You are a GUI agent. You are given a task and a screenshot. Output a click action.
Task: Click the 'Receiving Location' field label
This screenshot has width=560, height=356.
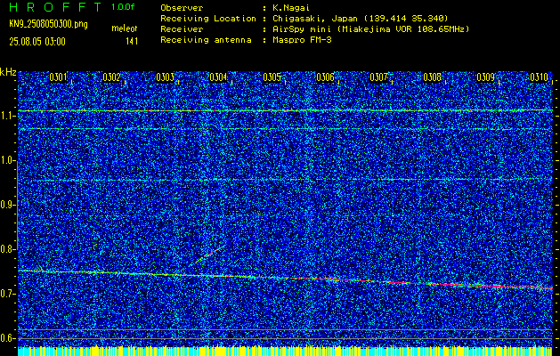pos(208,19)
